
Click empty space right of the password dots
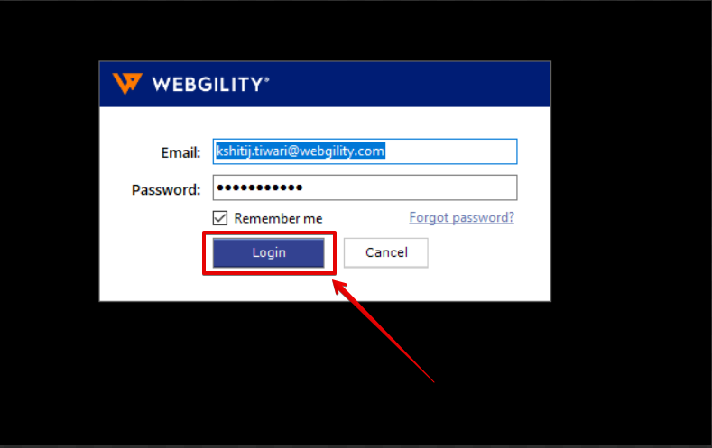pyautogui.click(x=409, y=187)
